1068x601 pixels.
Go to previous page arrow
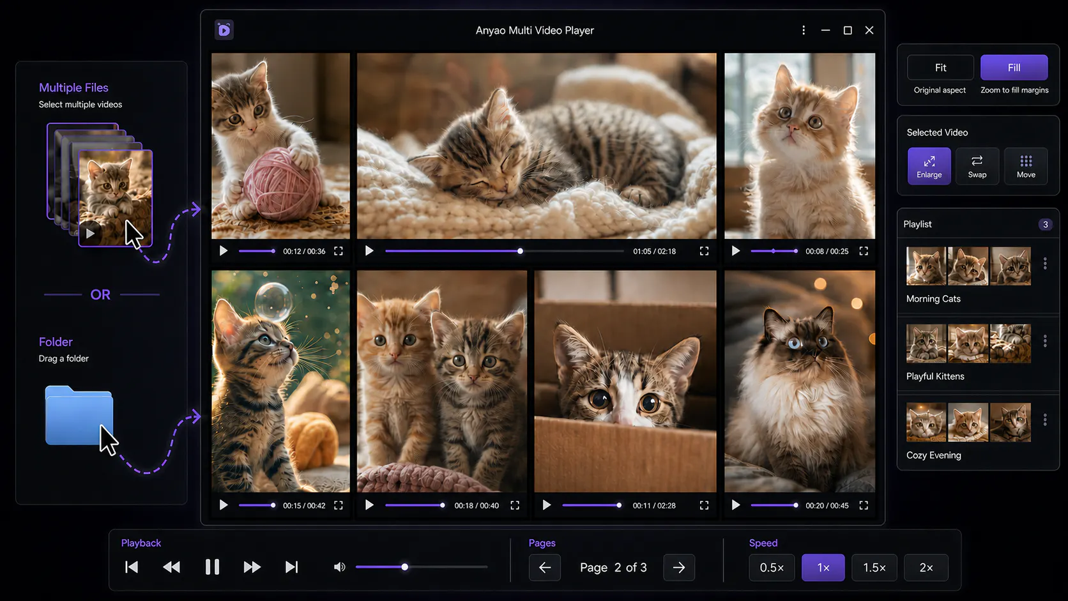(545, 568)
